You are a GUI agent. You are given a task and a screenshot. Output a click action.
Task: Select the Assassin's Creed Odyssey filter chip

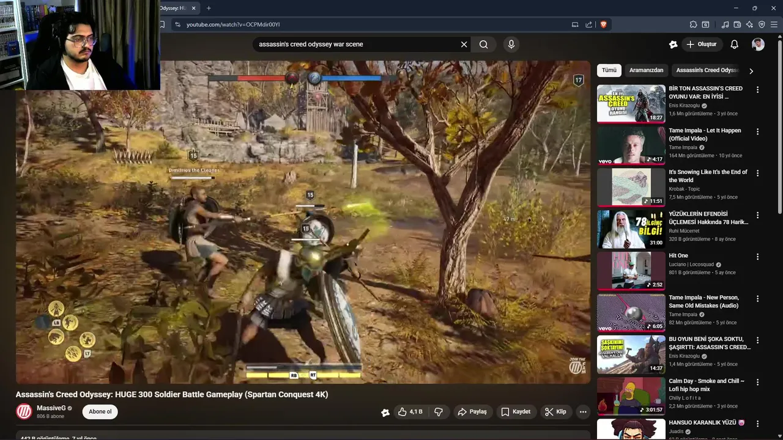[x=707, y=70]
